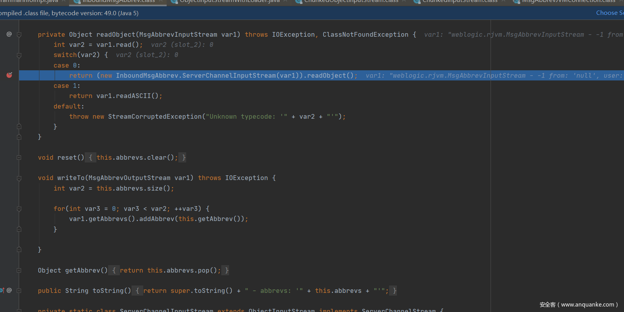Click the Choose Sources link
Viewport: 624px width, 312px height.
click(610, 13)
